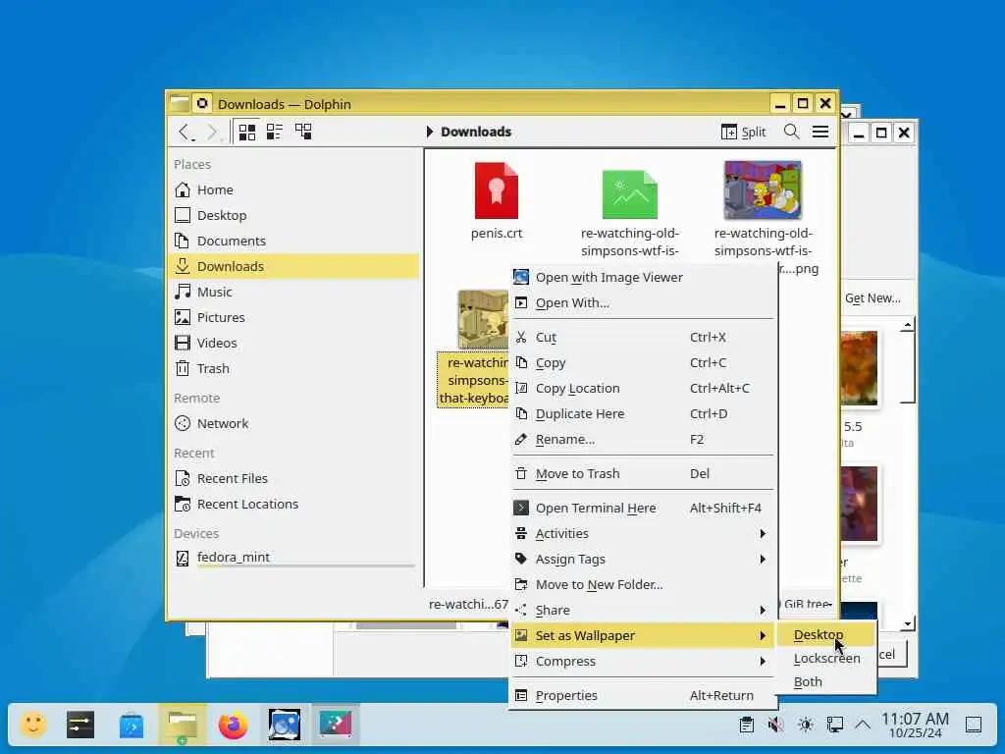Switch to the image viewer taskbar entry

[285, 726]
